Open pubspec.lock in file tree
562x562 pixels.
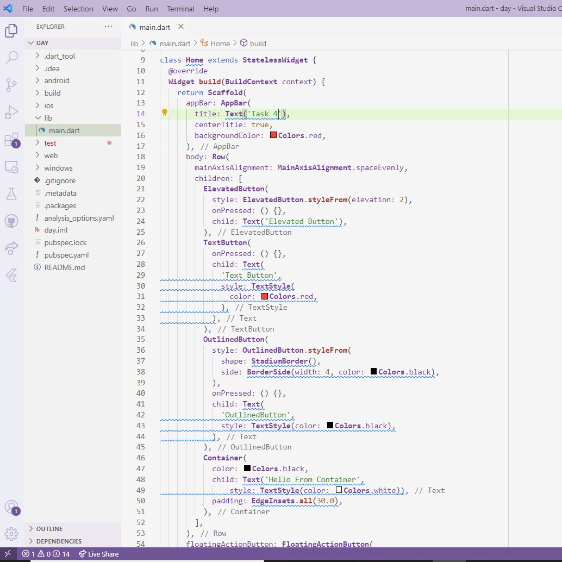73,242
